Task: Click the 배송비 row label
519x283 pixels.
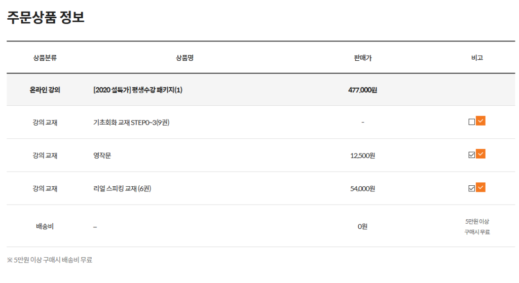Action: 45,226
